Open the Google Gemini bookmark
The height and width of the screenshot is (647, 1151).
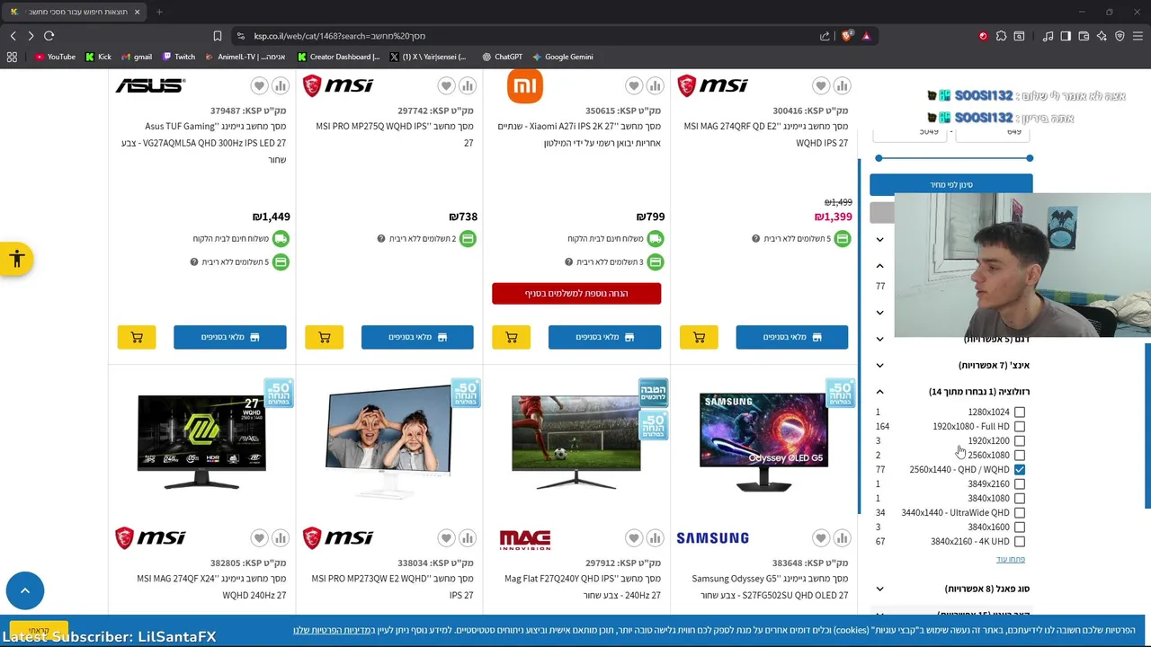pyautogui.click(x=562, y=57)
